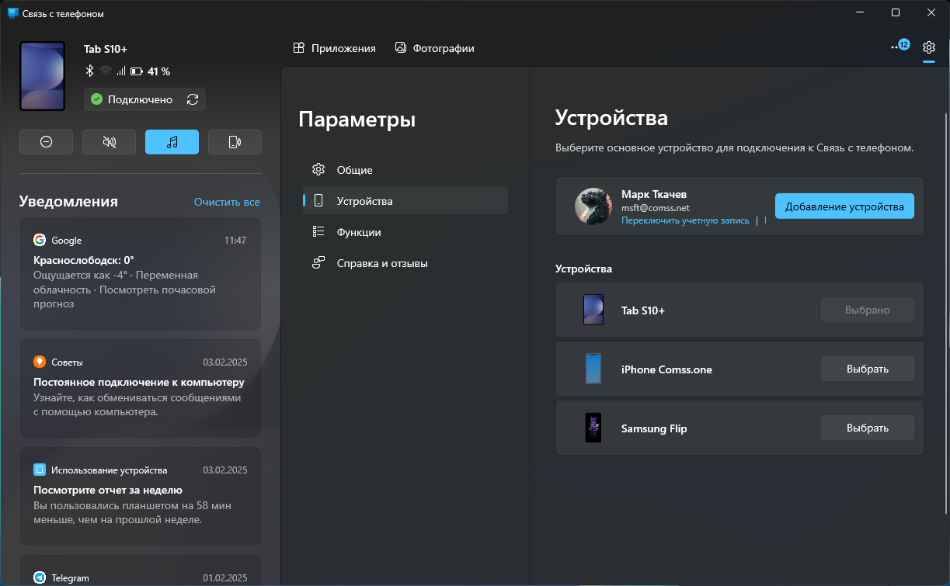
Task: Click the green connected checkmark icon
Action: [96, 99]
